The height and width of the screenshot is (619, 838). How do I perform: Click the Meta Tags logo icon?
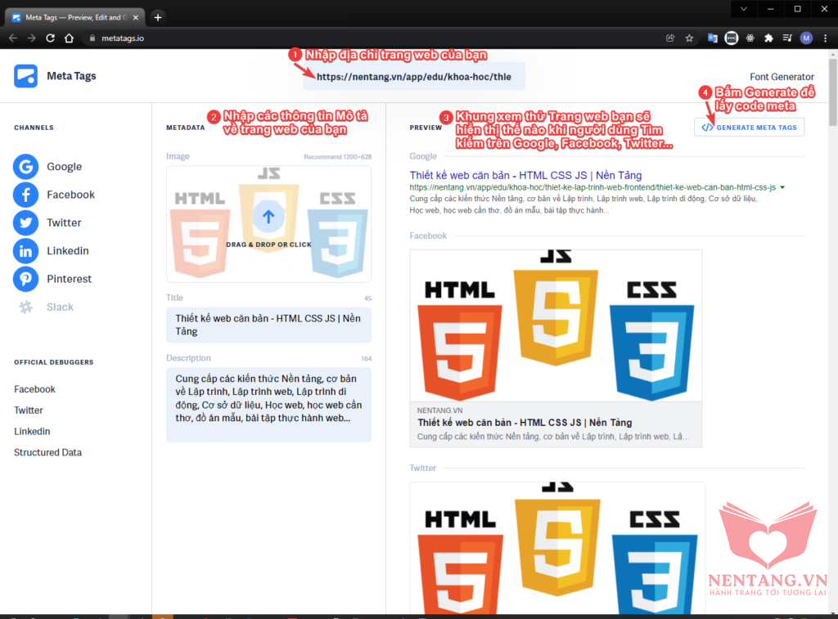tap(25, 76)
